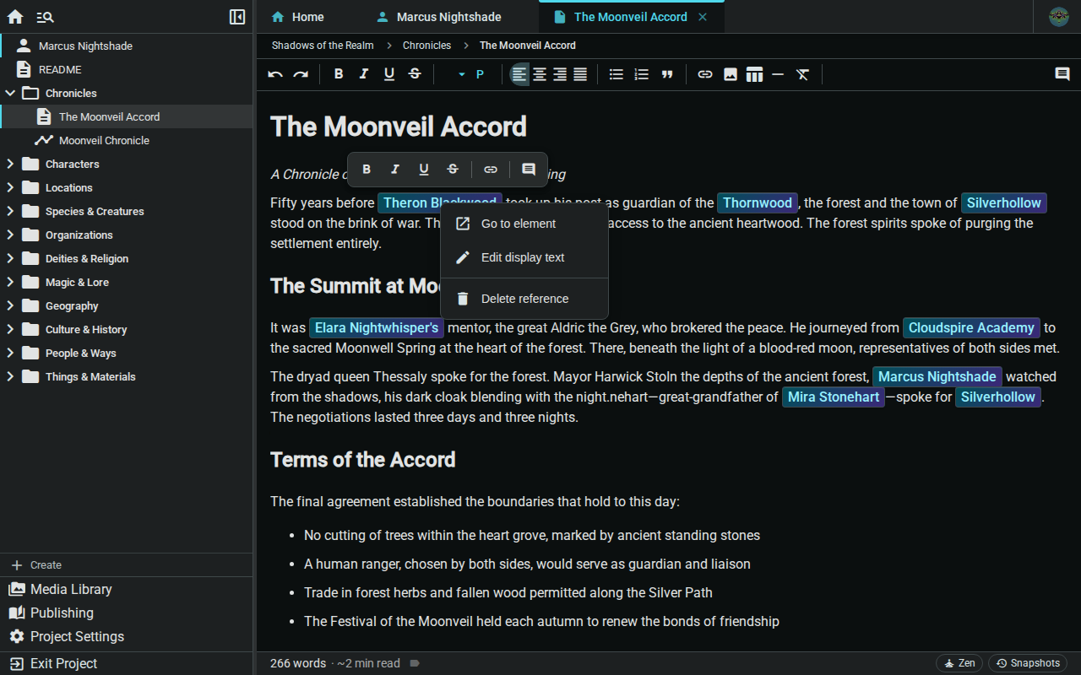Open the paragraph style dropdown
Viewport: 1081px width, 675px height.
[470, 74]
